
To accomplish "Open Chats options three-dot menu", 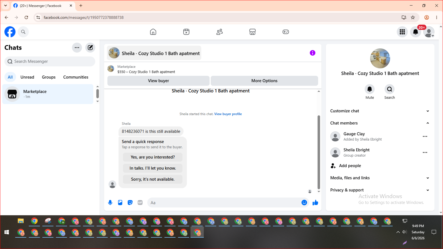I will tap(77, 48).
